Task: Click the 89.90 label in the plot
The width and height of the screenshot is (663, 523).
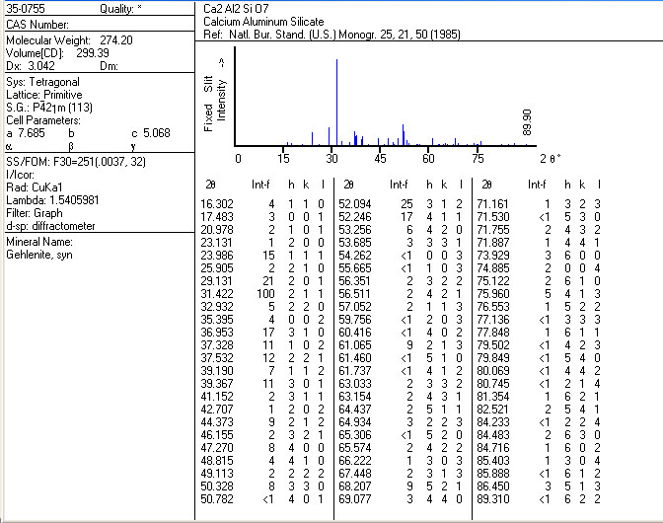Action: [x=527, y=122]
